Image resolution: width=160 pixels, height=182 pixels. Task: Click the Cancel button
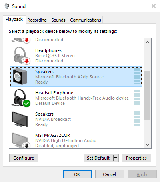tap(110, 174)
